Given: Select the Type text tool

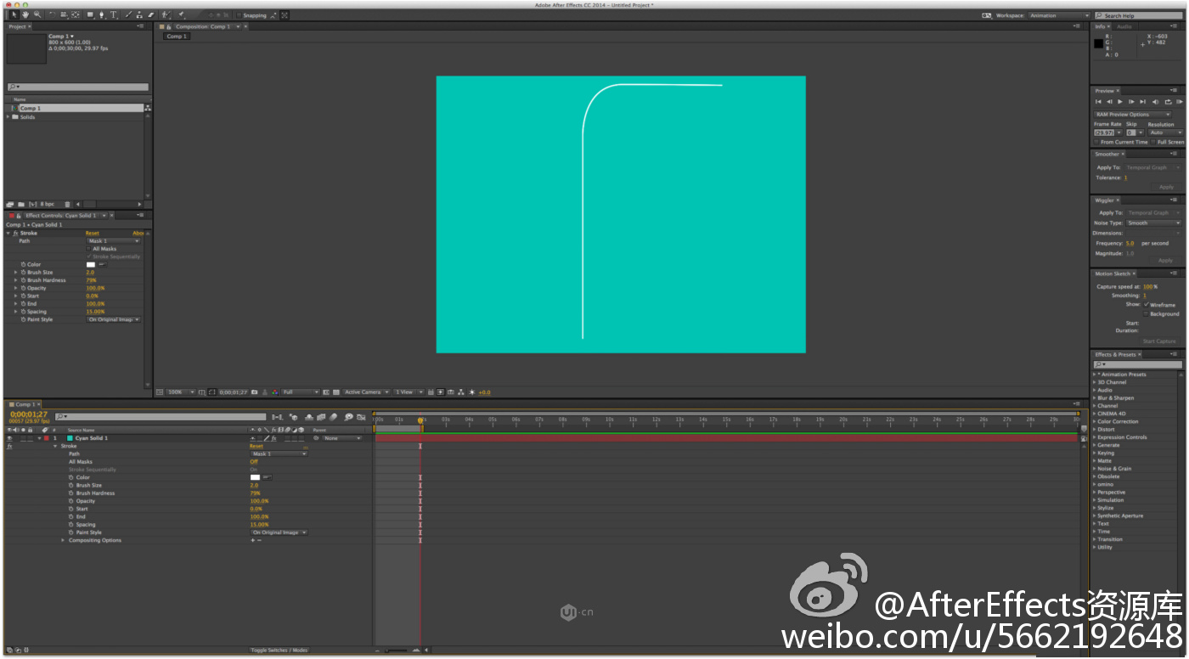Looking at the screenshot, I should tap(113, 14).
